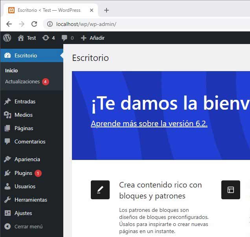Click the 0 comments count
Image resolution: width=250 pixels, height=237 pixels.
72,38
